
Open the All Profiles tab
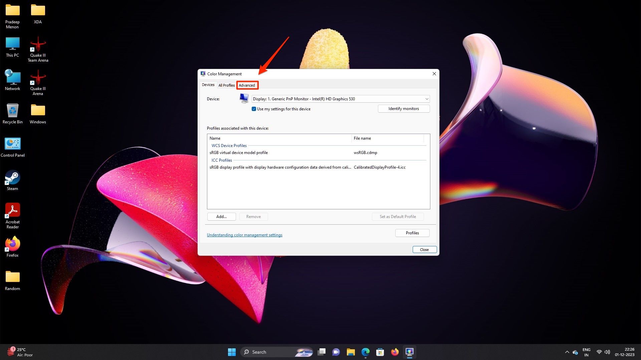pos(226,85)
